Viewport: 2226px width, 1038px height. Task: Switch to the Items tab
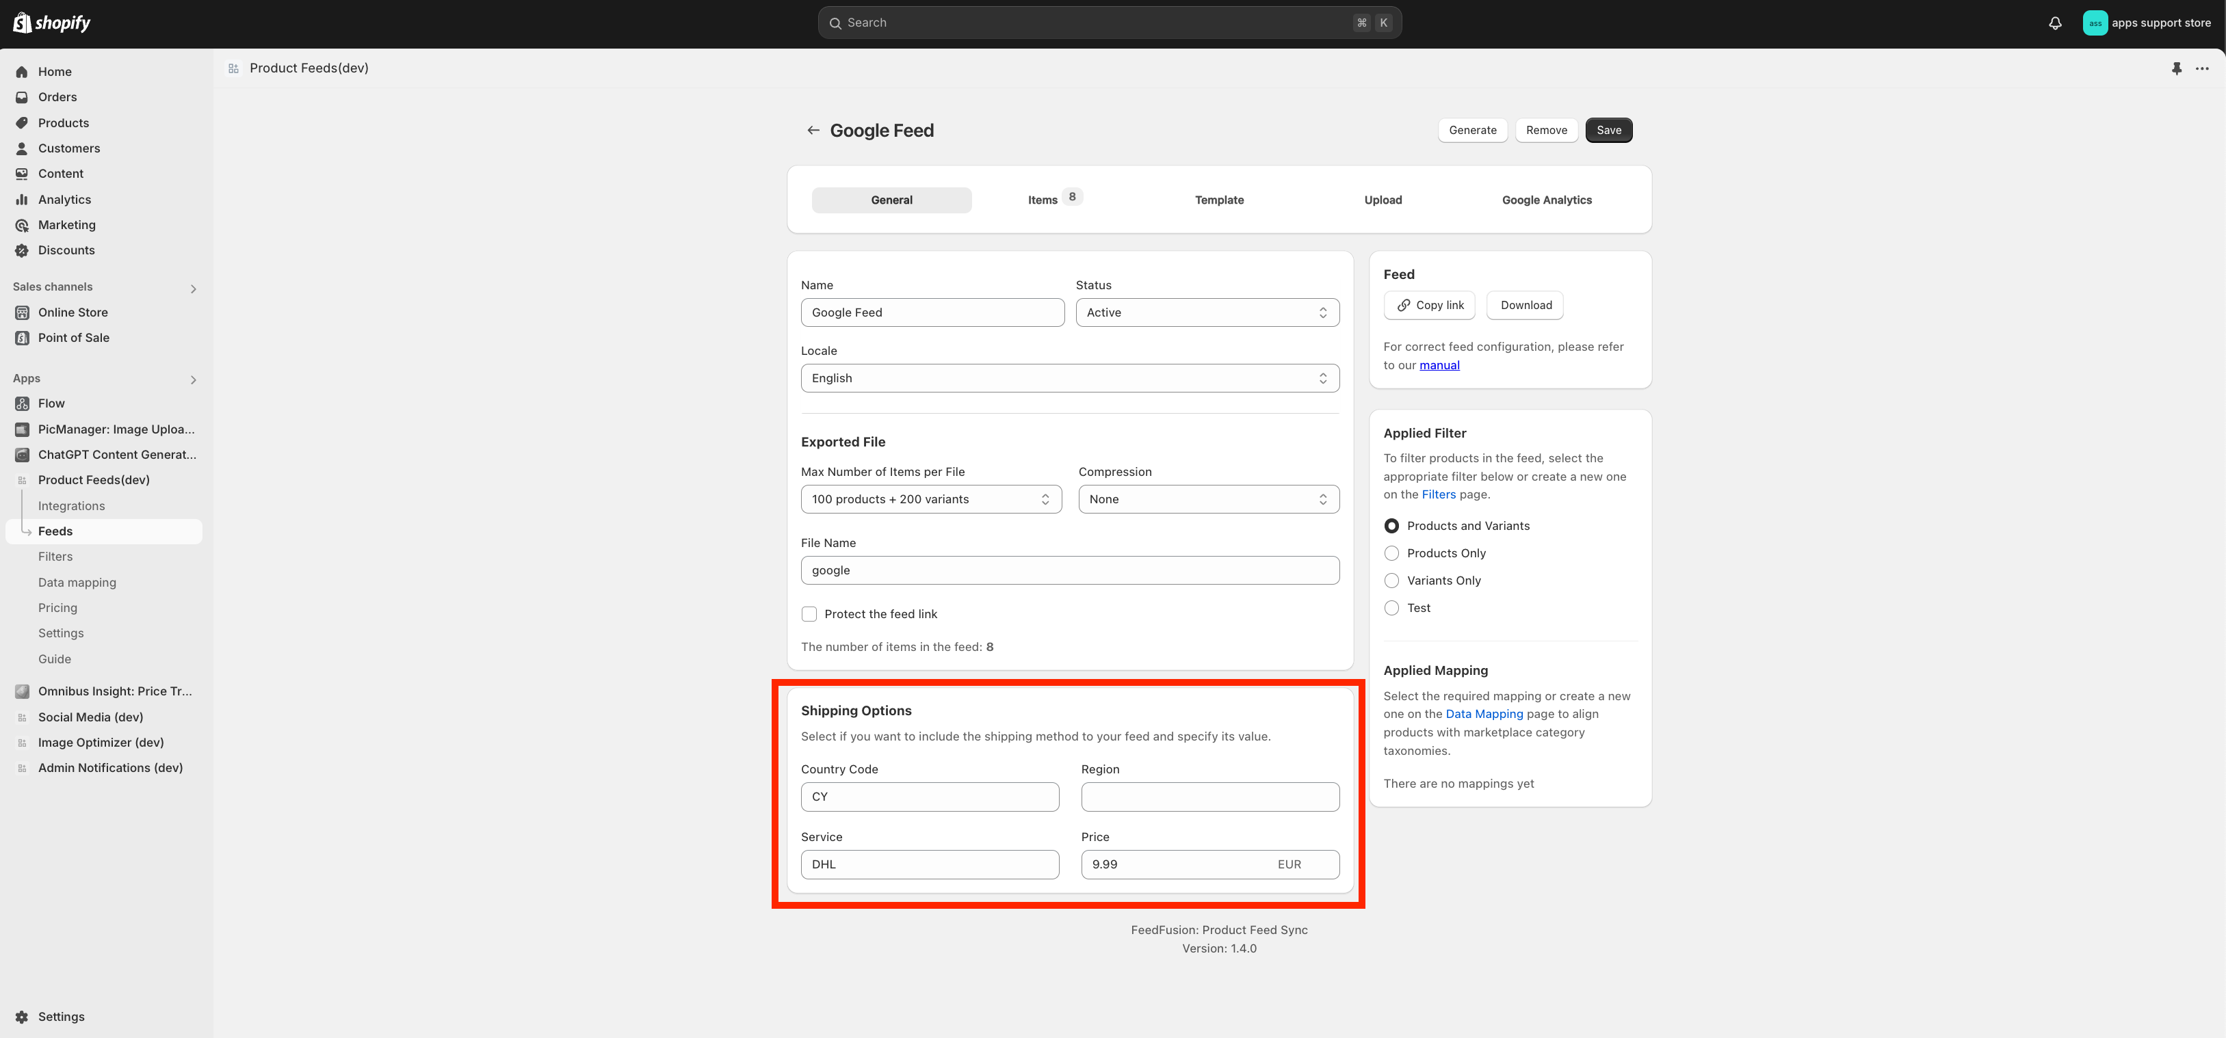coord(1054,200)
